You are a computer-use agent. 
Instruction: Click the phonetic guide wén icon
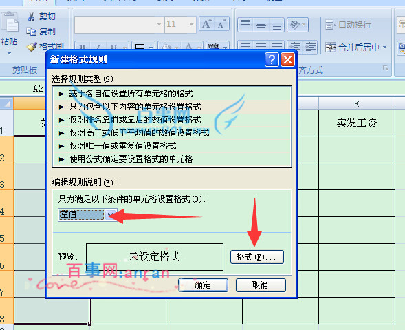coord(214,46)
